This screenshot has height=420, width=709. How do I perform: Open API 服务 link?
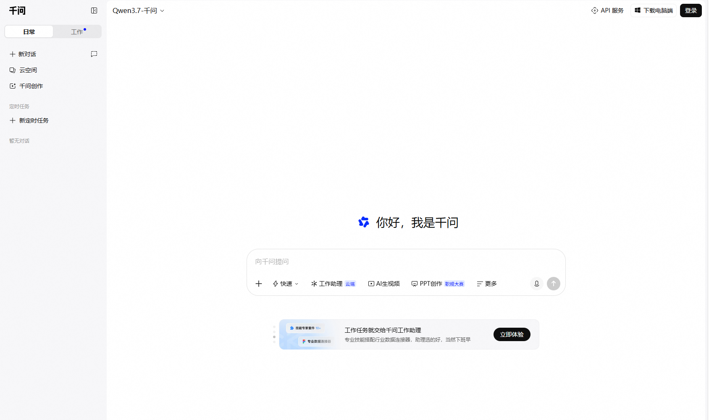(607, 10)
